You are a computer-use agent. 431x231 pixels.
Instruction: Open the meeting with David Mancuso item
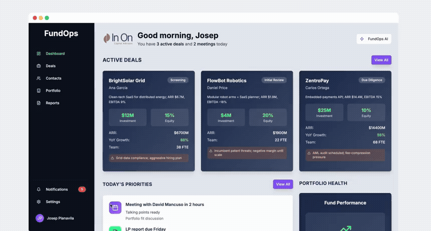(164, 204)
